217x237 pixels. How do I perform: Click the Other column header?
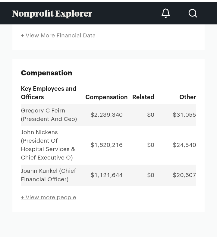pos(187,97)
